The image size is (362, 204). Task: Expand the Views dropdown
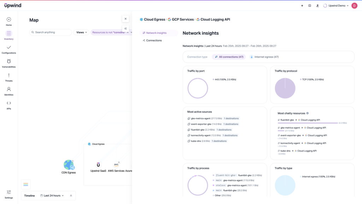click(81, 32)
